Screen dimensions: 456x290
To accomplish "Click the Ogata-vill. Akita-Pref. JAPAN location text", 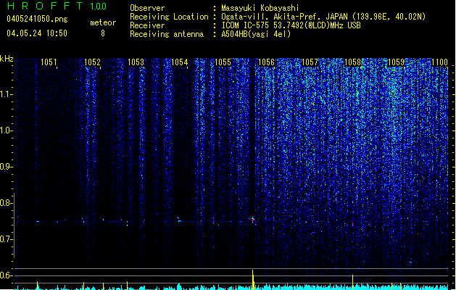I will click(323, 17).
